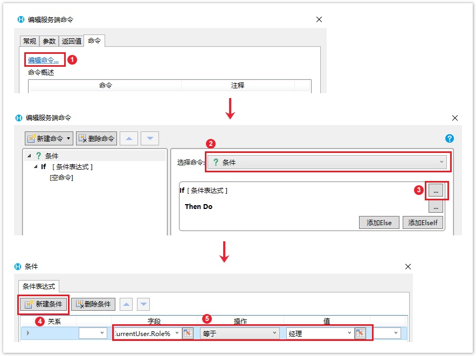This screenshot has width=476, height=356.
Task: Open the 新建命令 split dropdown
Action: (x=68, y=138)
